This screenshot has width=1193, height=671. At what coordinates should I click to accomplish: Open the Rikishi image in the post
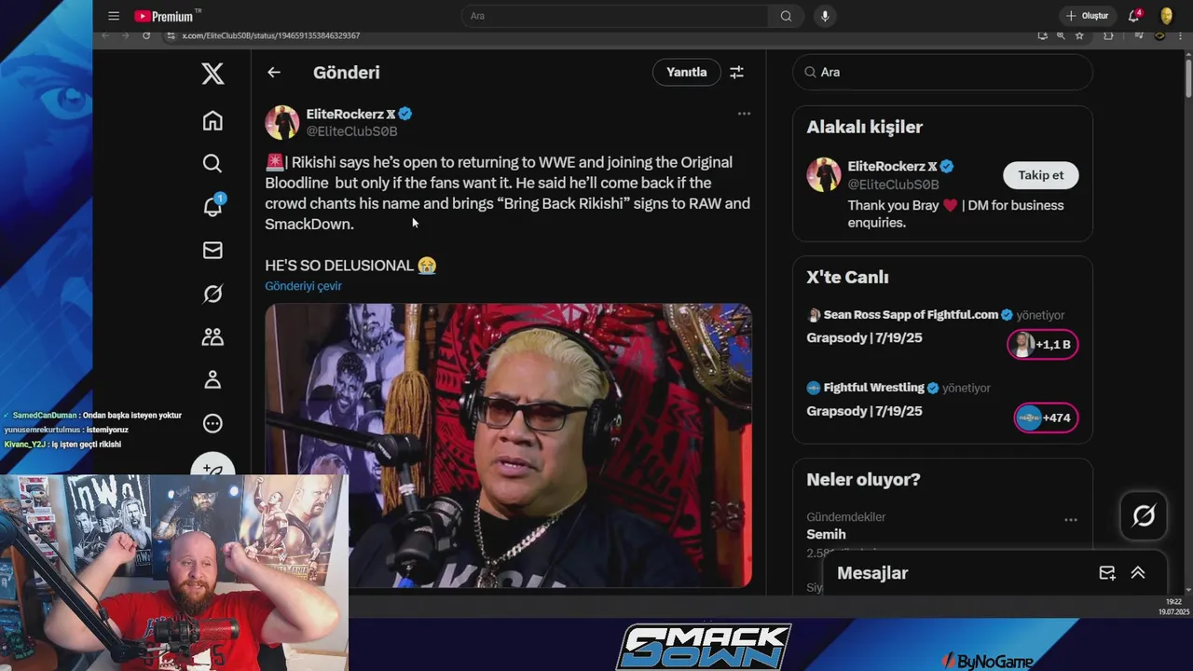click(x=508, y=445)
